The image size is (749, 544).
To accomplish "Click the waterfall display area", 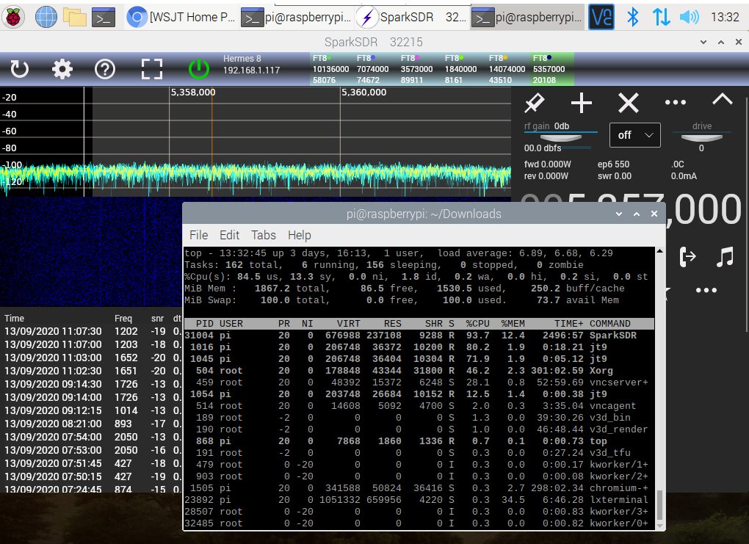I will click(91, 253).
